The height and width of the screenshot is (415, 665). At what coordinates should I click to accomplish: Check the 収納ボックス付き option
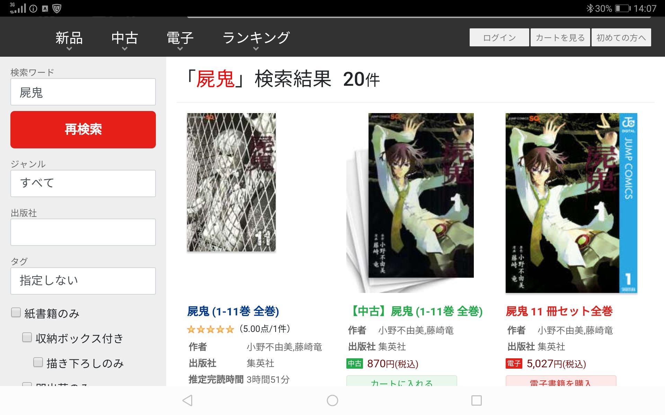27,338
